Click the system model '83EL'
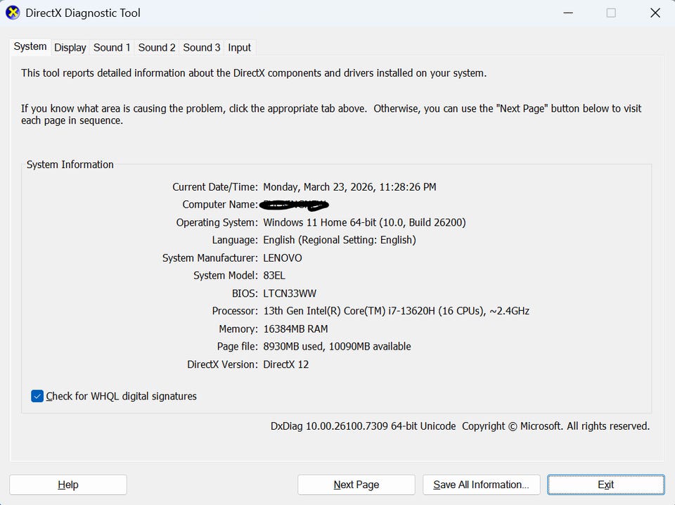The width and height of the screenshot is (675, 505). (x=274, y=276)
